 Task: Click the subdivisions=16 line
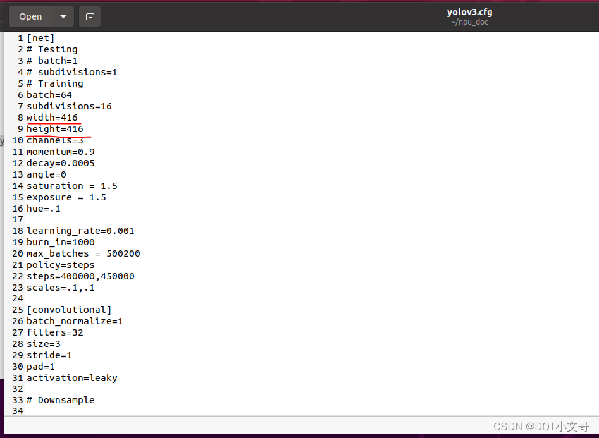click(69, 106)
